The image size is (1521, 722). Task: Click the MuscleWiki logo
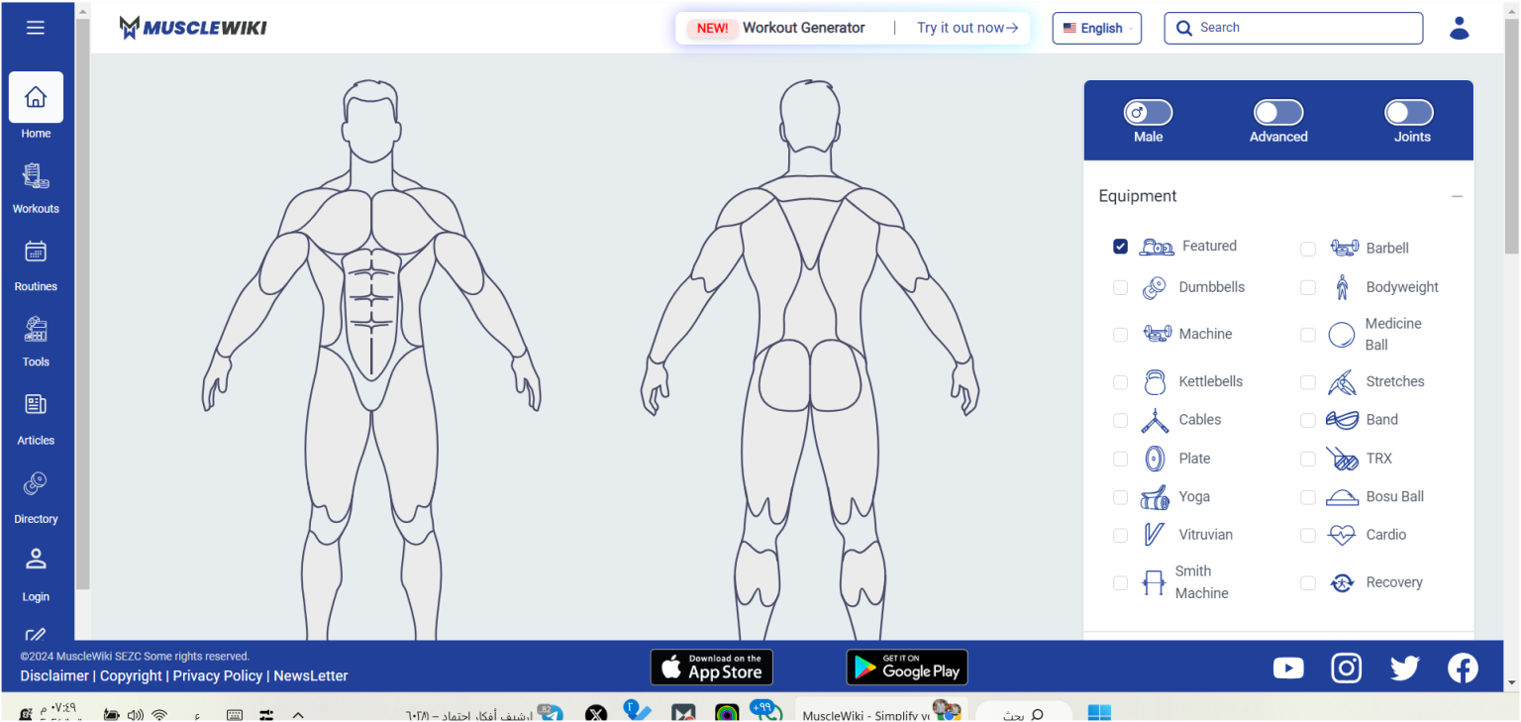pyautogui.click(x=193, y=28)
